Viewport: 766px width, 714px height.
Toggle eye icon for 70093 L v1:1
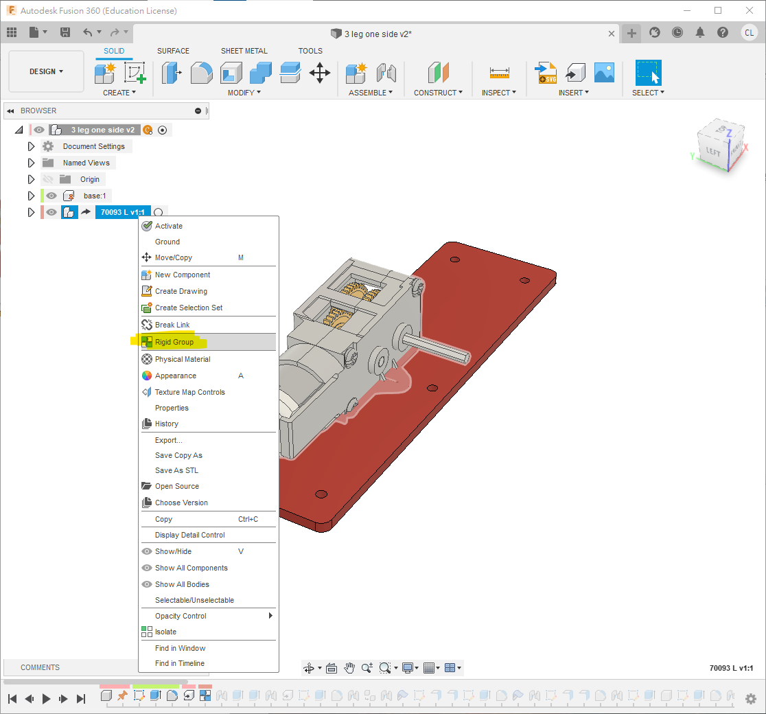click(x=51, y=212)
